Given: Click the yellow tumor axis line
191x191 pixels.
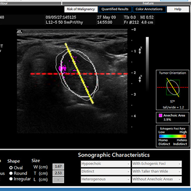Looking at the screenshot, I should pyautogui.click(x=79, y=73).
